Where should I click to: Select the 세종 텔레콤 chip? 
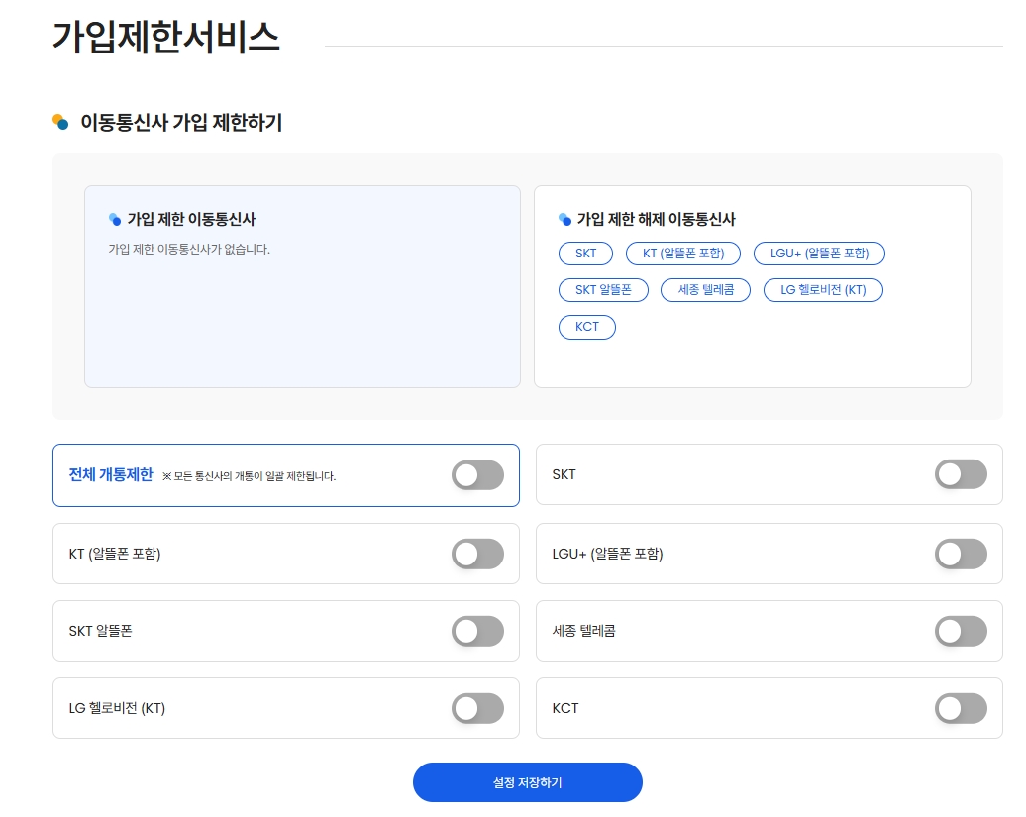705,290
